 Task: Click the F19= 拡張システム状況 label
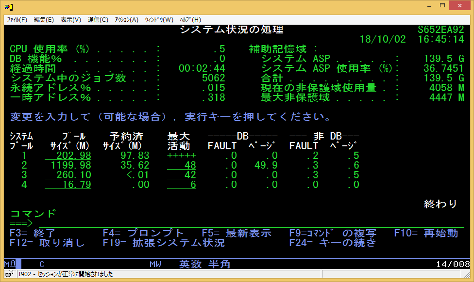coord(164,243)
